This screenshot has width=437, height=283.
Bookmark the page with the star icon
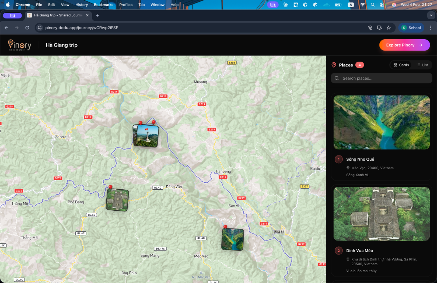coord(389,28)
